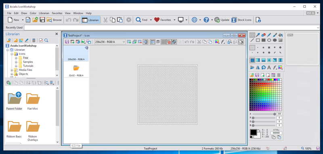Click the black foreground color swatch
This screenshot has width=323, height=154.
pos(254,132)
